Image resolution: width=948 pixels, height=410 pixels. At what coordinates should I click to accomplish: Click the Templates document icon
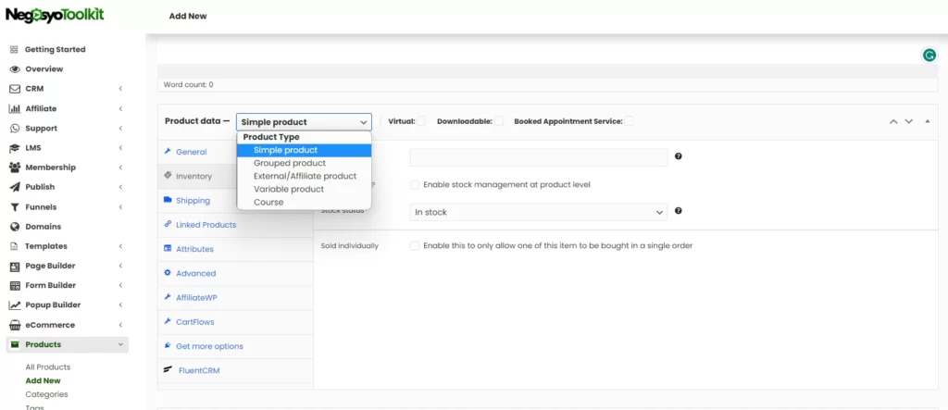[x=15, y=246]
